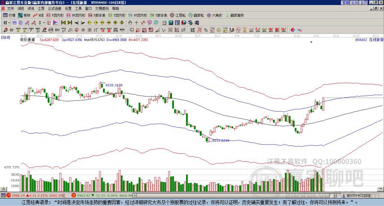Click the Shenzhen index 8963.93 status entry
The image size is (384, 206).
pos(102,196)
